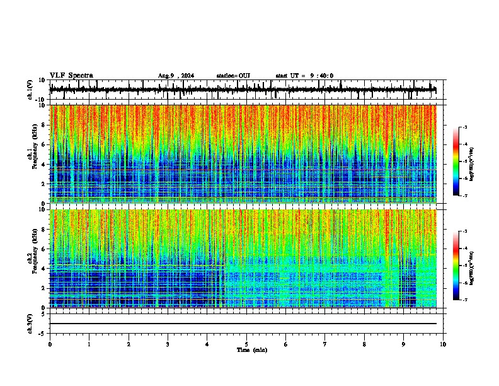The width and height of the screenshot is (499, 386).
Task: Click the ch.2 colorbar "log(PSD)(V²/Hz)" label
Action: tap(472, 268)
